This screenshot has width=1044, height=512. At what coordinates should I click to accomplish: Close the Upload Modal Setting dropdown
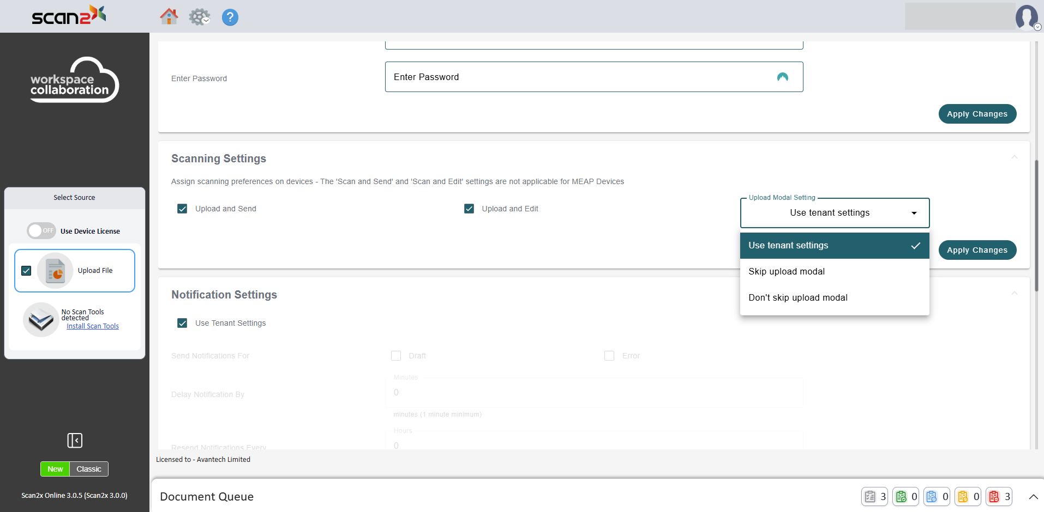(x=914, y=213)
